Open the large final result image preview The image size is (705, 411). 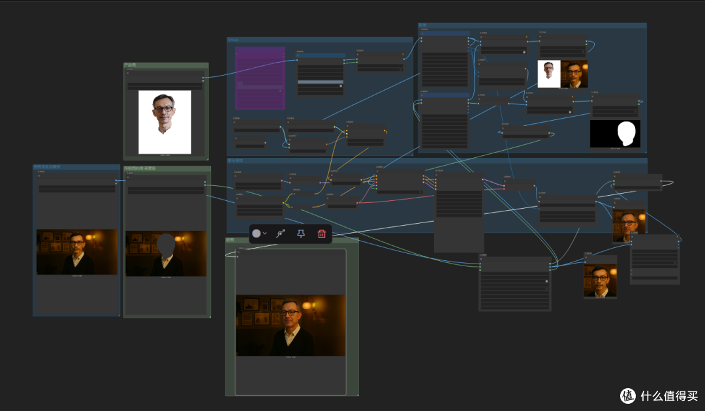pyautogui.click(x=290, y=325)
